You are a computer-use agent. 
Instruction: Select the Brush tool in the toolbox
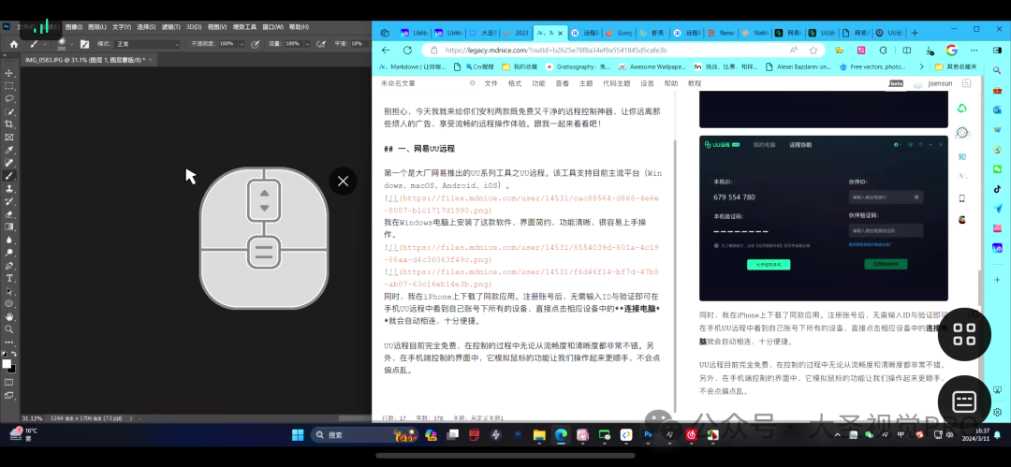pos(9,175)
